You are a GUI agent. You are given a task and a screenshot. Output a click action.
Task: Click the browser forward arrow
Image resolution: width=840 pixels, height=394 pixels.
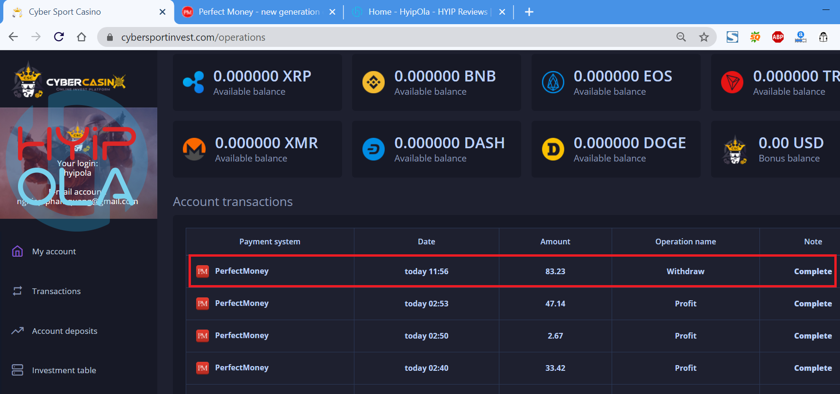[x=36, y=37]
